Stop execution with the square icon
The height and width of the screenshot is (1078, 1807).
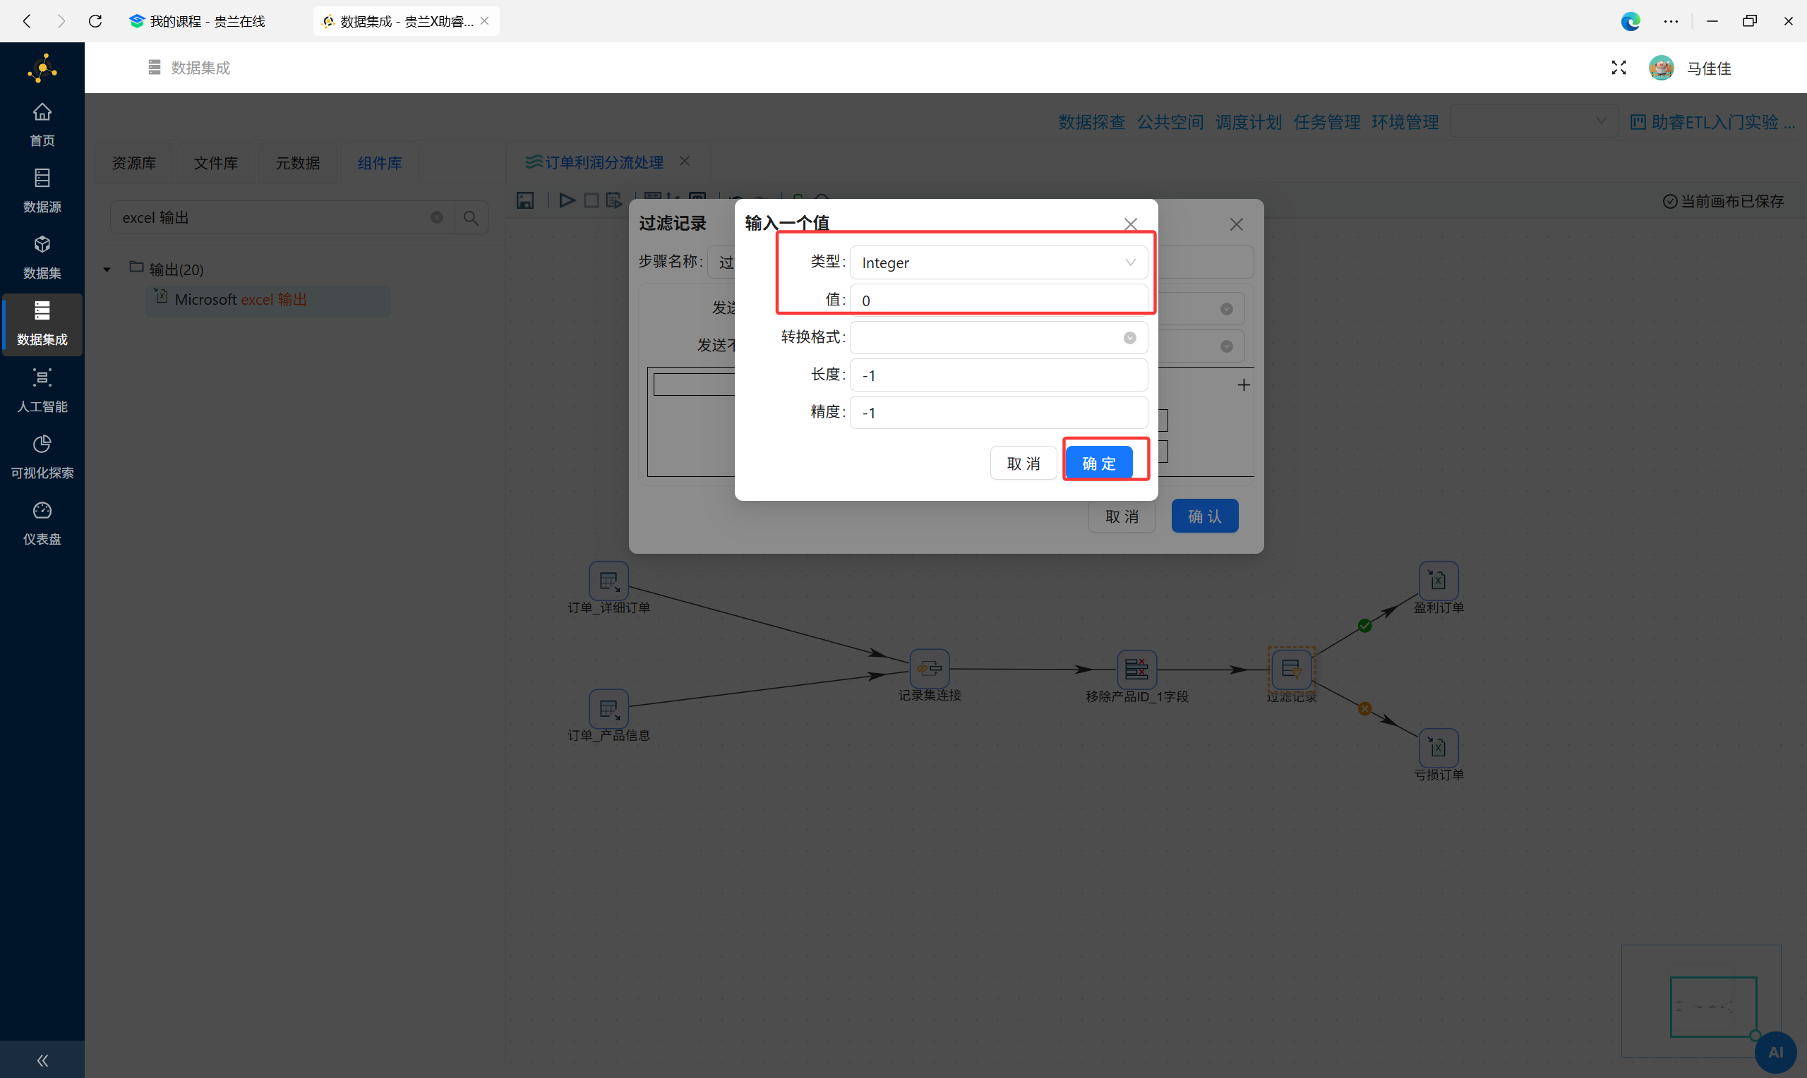[592, 200]
